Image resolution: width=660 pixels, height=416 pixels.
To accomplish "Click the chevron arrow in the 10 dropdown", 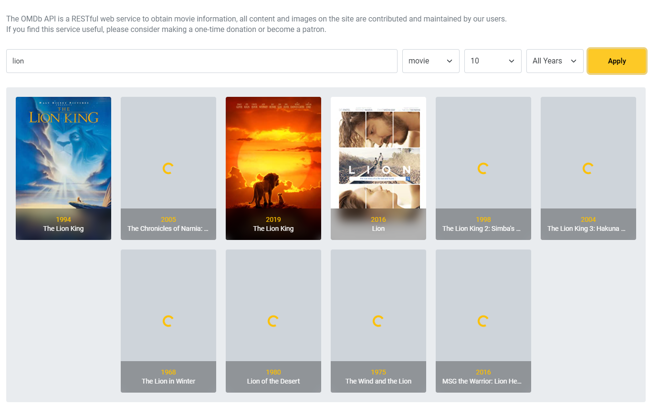I will [x=512, y=61].
